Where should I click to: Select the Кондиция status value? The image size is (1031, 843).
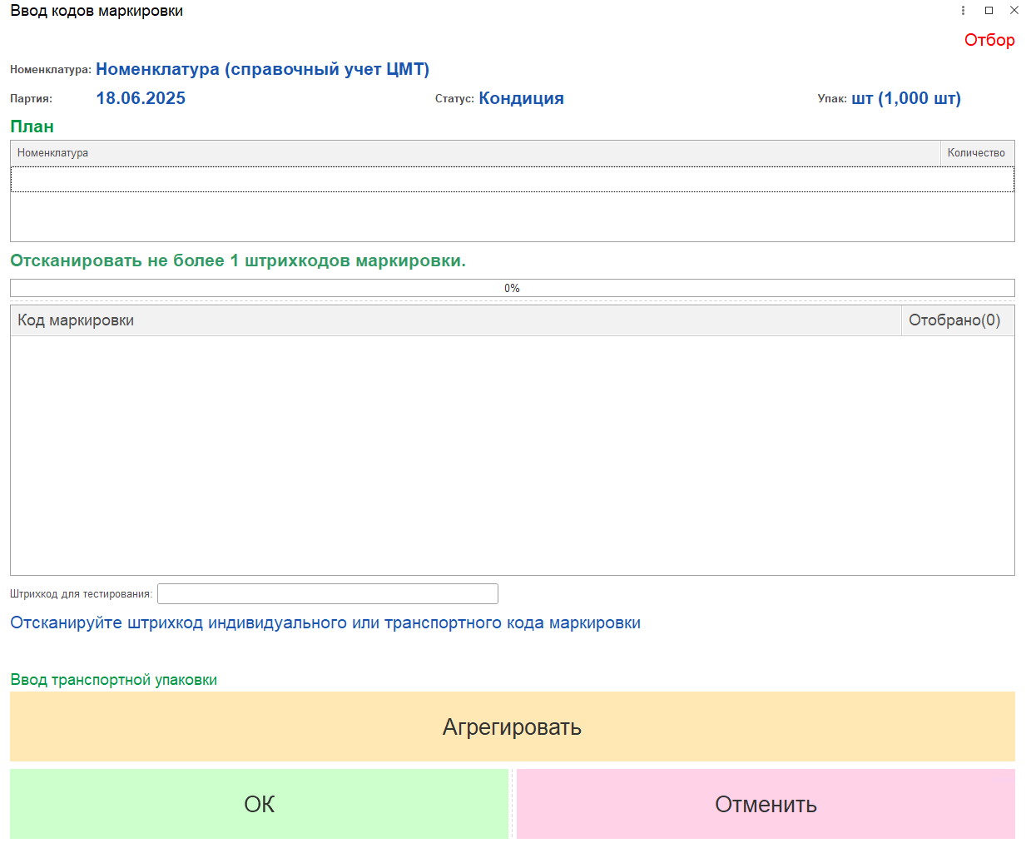pos(521,98)
